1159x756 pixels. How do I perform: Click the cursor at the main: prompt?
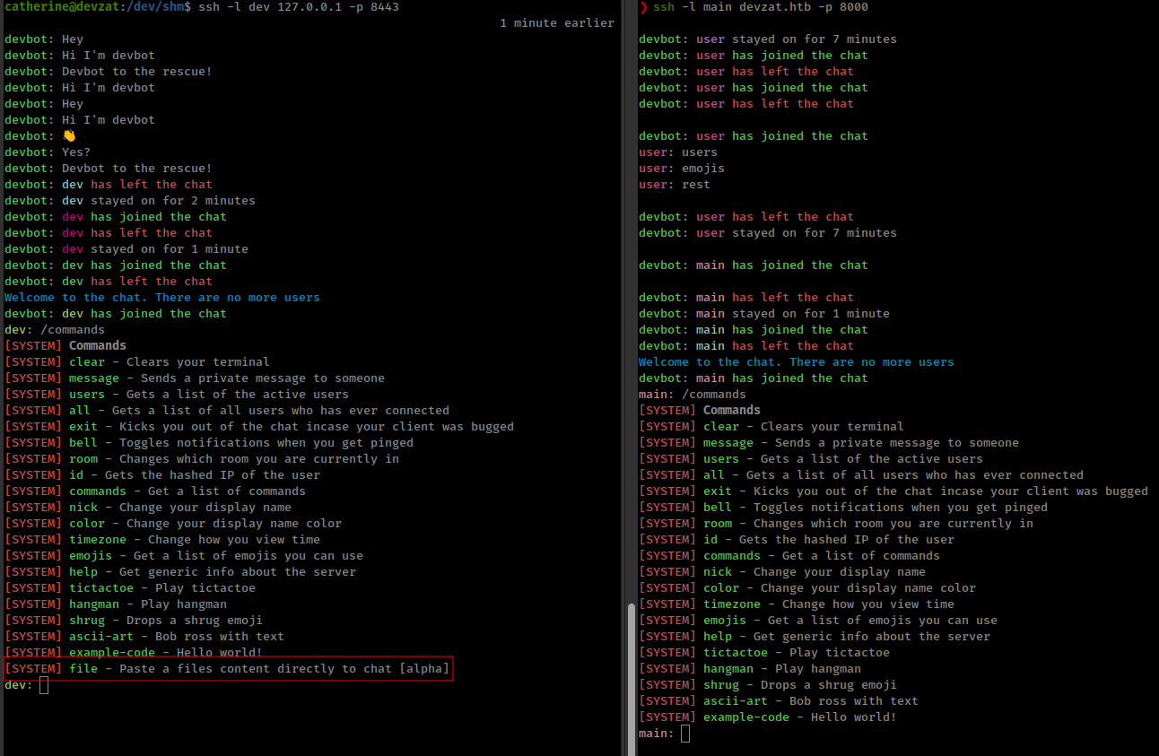(685, 734)
